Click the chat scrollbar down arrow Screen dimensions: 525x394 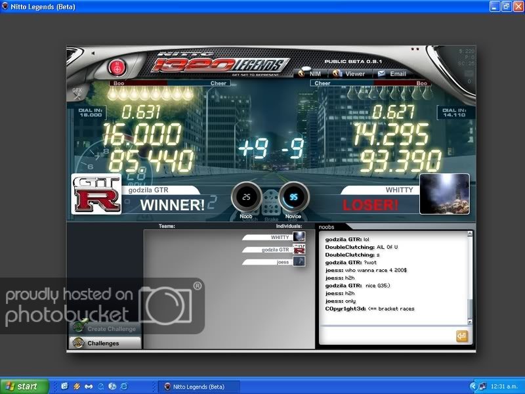coord(469,322)
